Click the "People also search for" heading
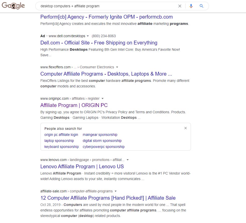The image size is (246, 223). click(63, 129)
